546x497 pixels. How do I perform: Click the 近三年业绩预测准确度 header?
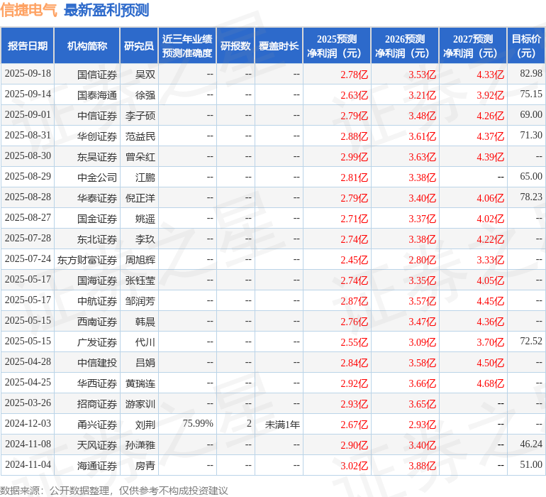(187, 45)
